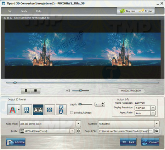Pause the video preview
Viewport: 165px width, 150px height.
pyautogui.click(x=26, y=91)
